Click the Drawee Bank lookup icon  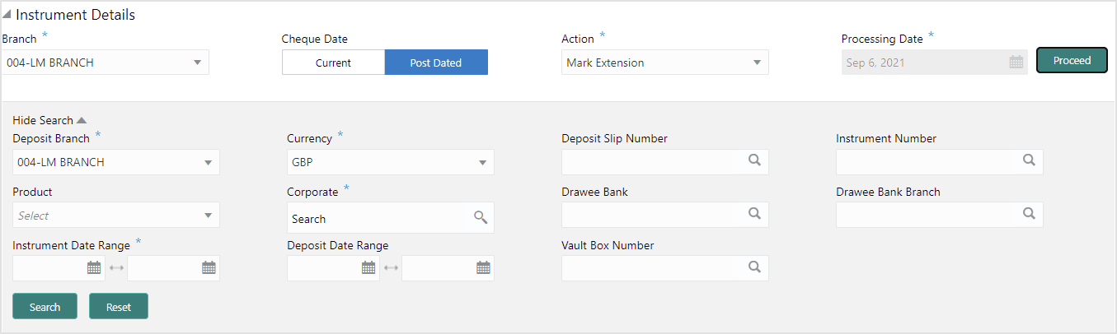pyautogui.click(x=754, y=213)
